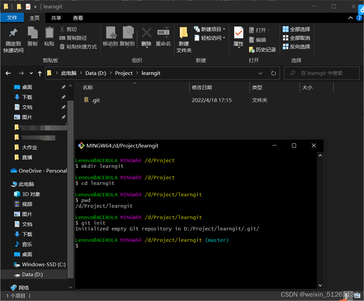Click the Forward navigation arrow
This screenshot has width=364, height=301.
click(21, 73)
